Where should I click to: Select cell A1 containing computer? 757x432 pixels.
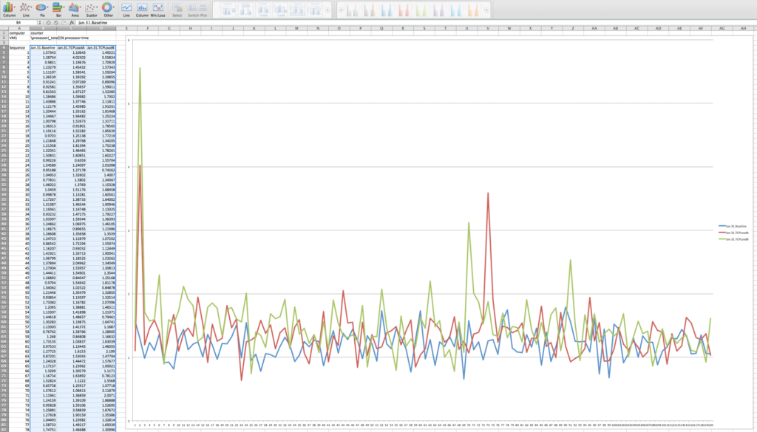16,33
